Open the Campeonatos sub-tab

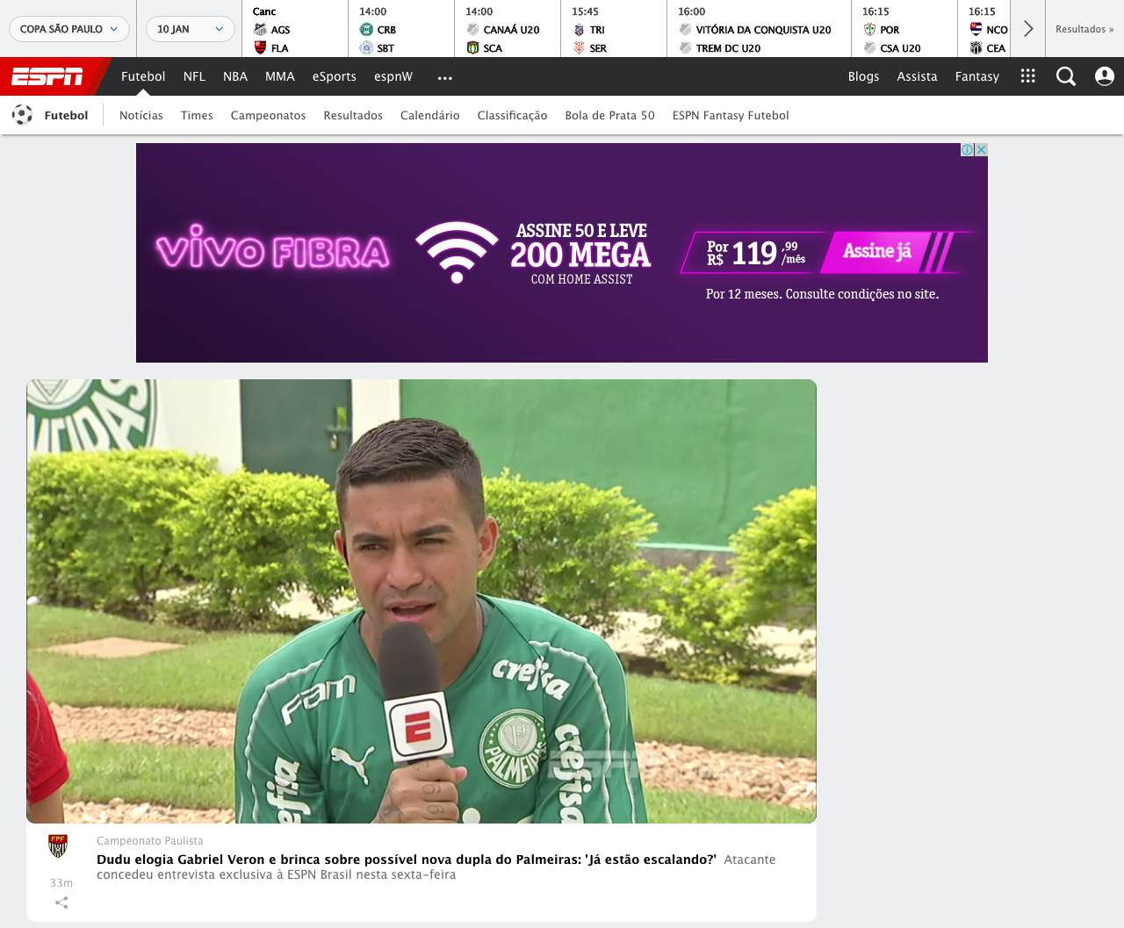269,115
